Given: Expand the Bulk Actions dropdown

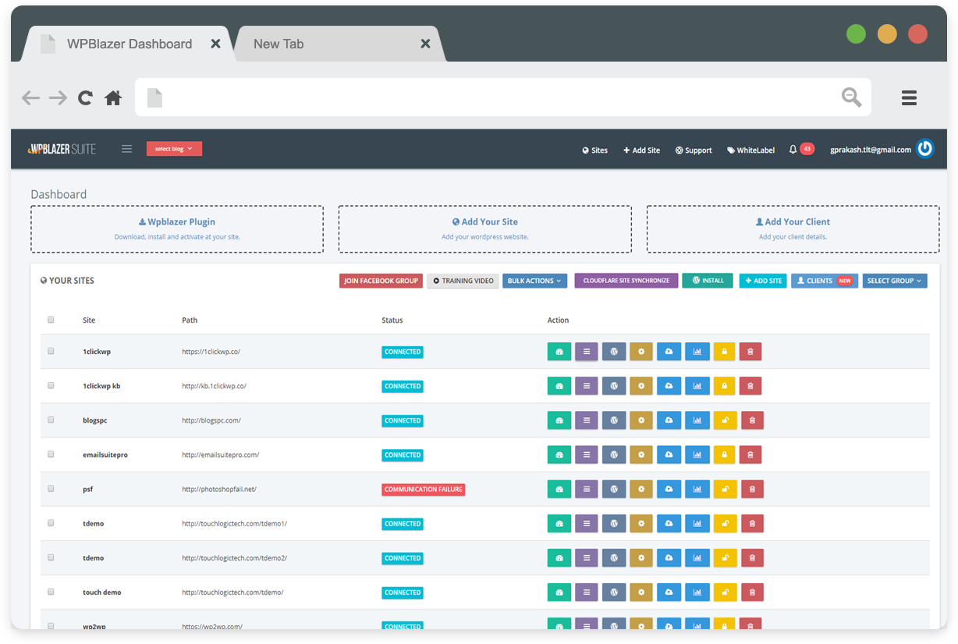Looking at the screenshot, I should click(534, 281).
